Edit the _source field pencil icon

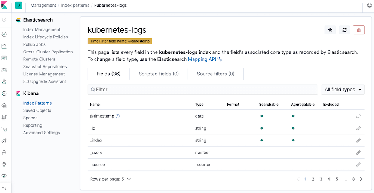click(358, 165)
